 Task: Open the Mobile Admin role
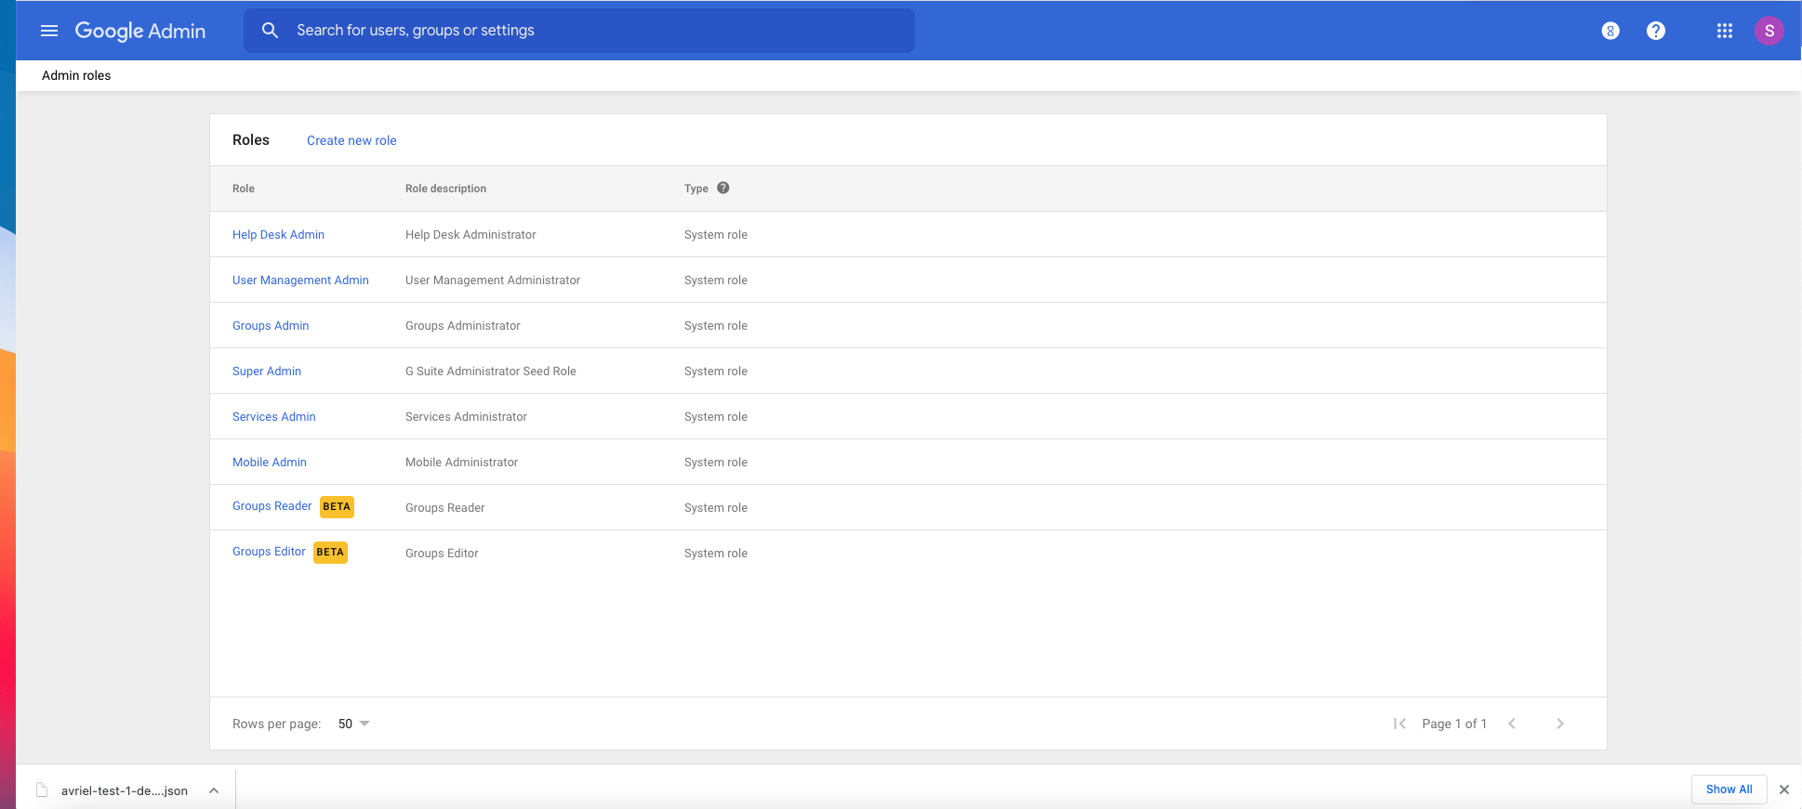(270, 462)
